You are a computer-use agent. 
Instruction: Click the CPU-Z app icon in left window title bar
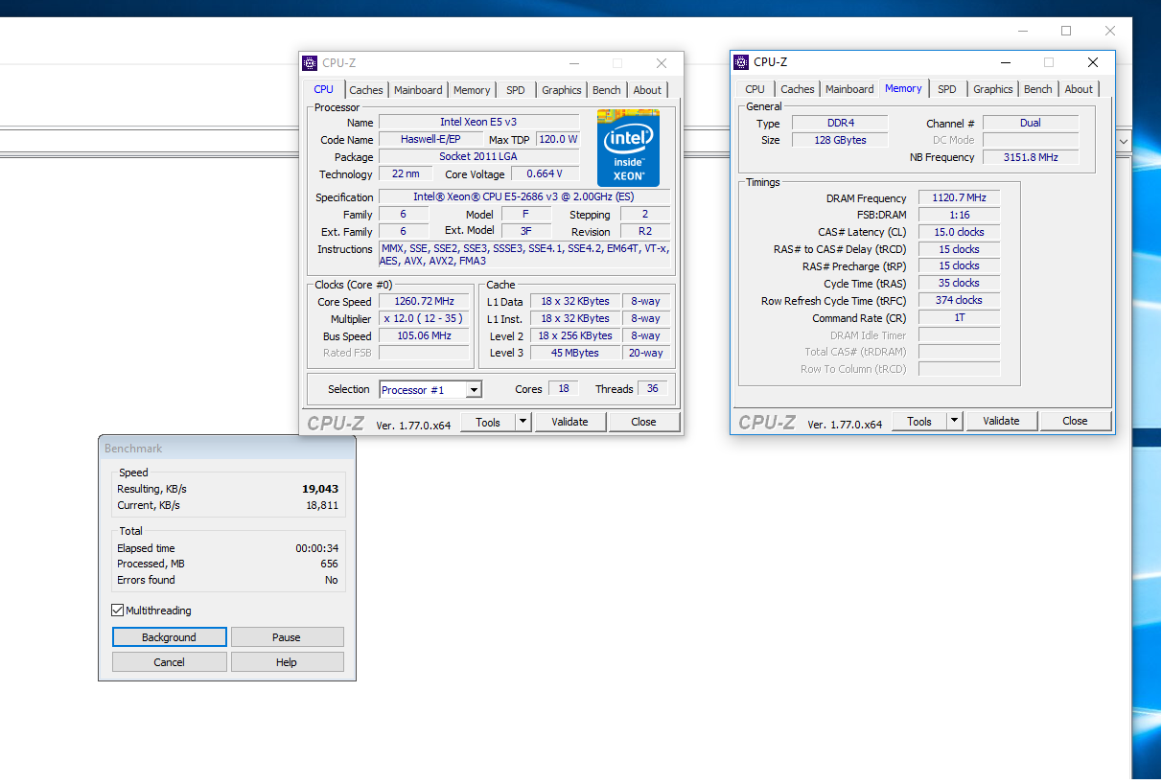coord(310,63)
